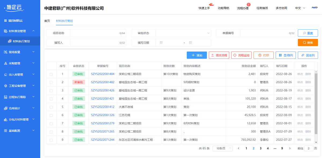This screenshot has height=158, width=322.
Task: Click the 分包方材料管理 sidebar icon
Action: pyautogui.click(x=6, y=120)
